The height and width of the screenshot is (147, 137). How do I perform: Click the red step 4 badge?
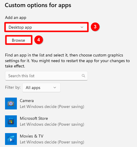tap(38, 40)
